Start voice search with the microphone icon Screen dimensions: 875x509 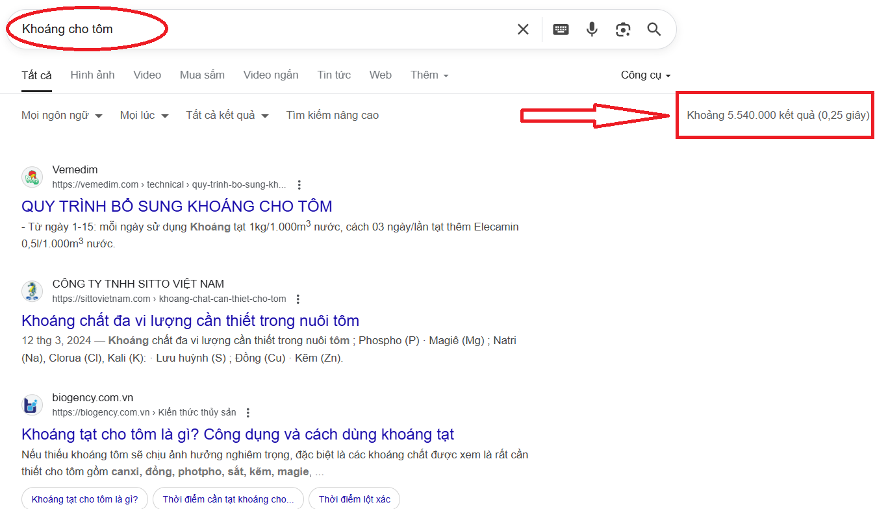(x=592, y=29)
